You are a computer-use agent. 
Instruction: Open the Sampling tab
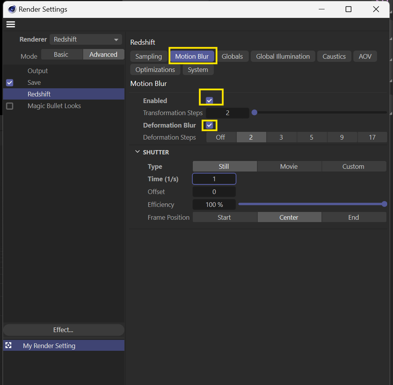pos(148,56)
